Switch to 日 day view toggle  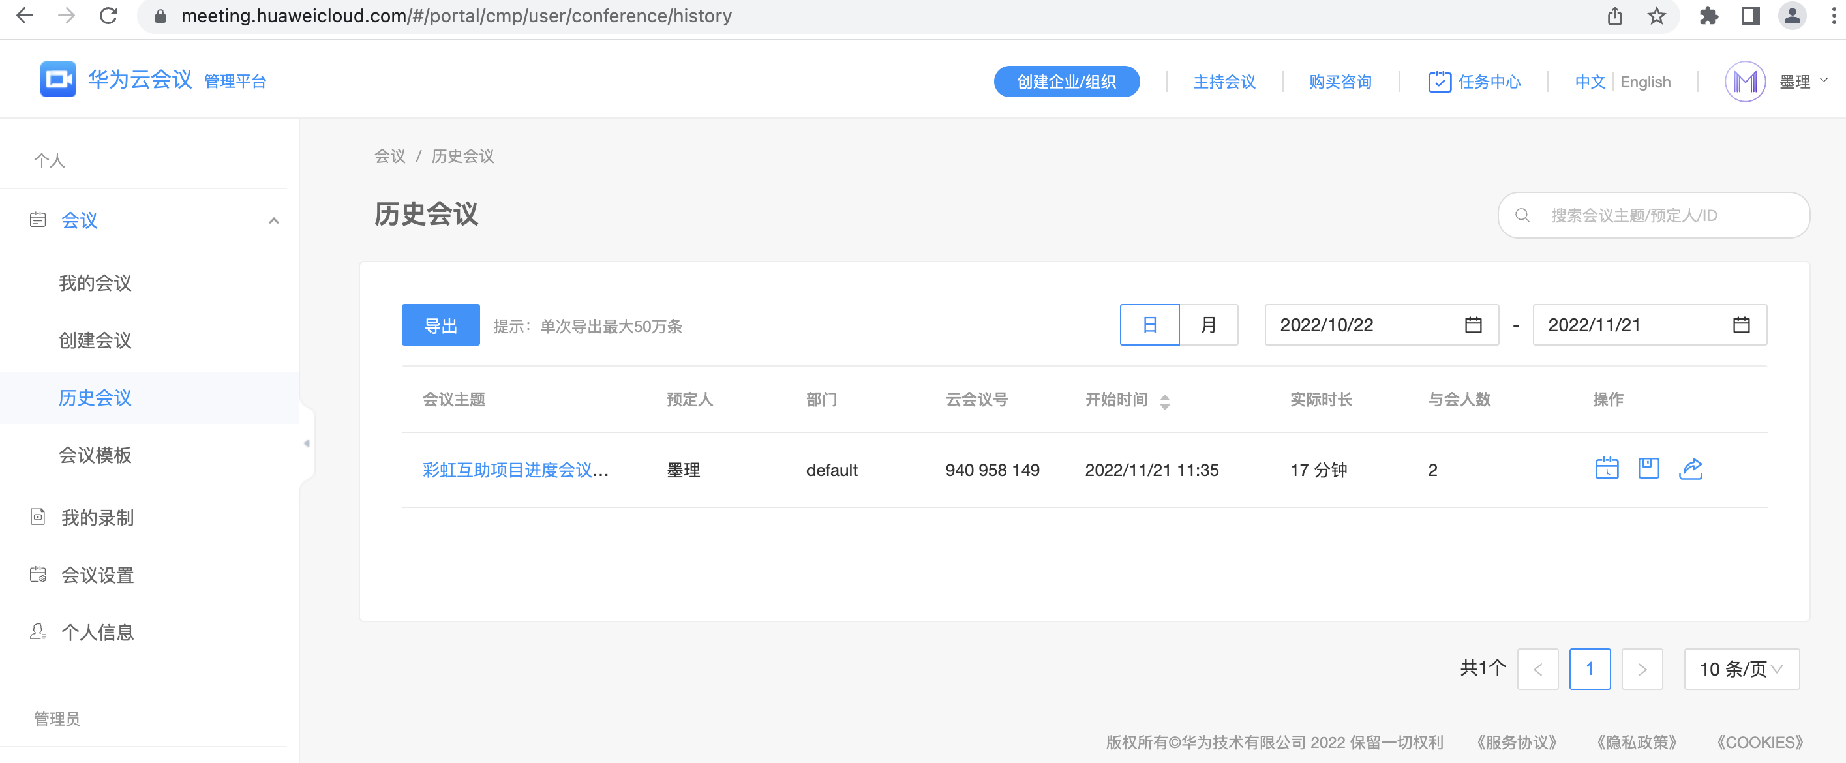1149,325
